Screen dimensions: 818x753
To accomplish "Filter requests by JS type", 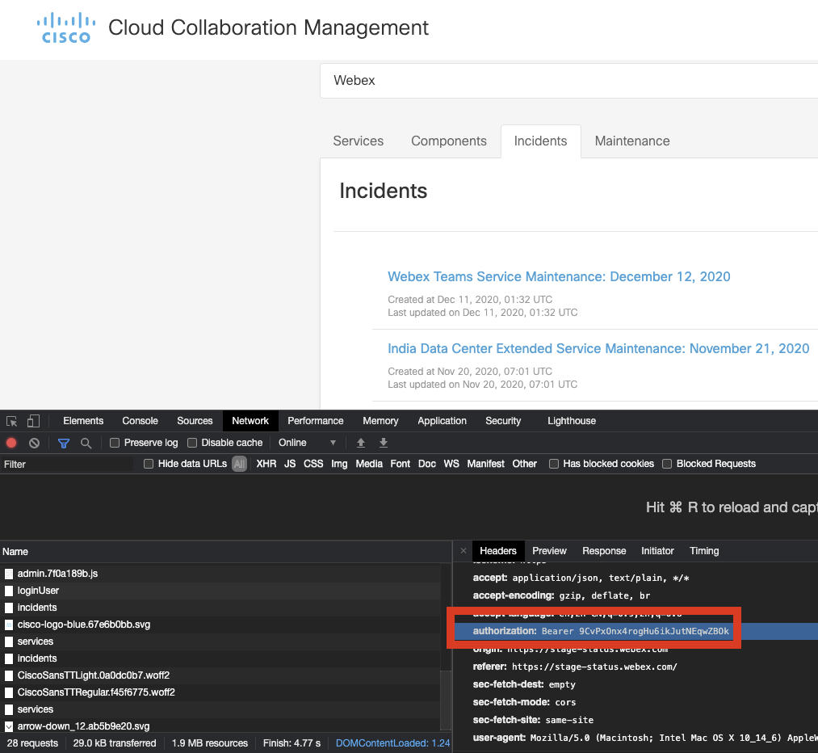I will 290,464.
